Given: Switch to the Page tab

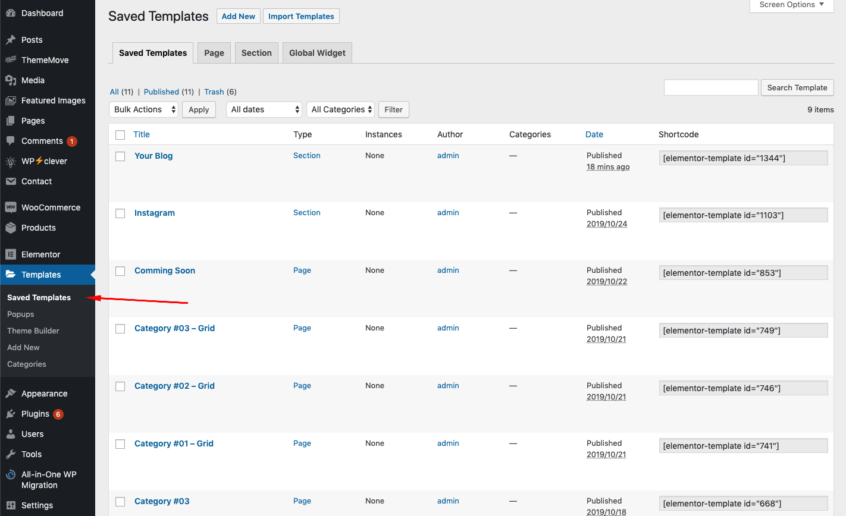Looking at the screenshot, I should (214, 53).
